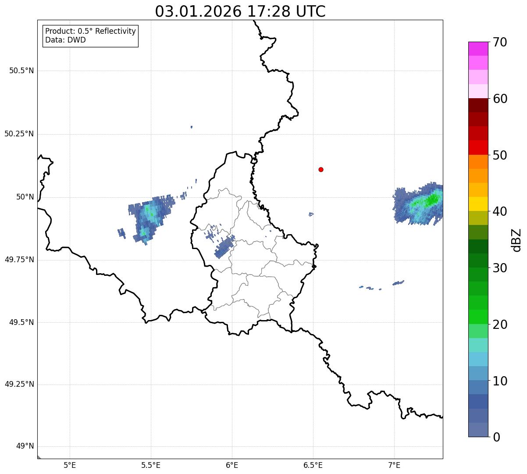Pick the gray-blue bottom colorbar segment
The height and width of the screenshot is (474, 527).
tap(478, 430)
